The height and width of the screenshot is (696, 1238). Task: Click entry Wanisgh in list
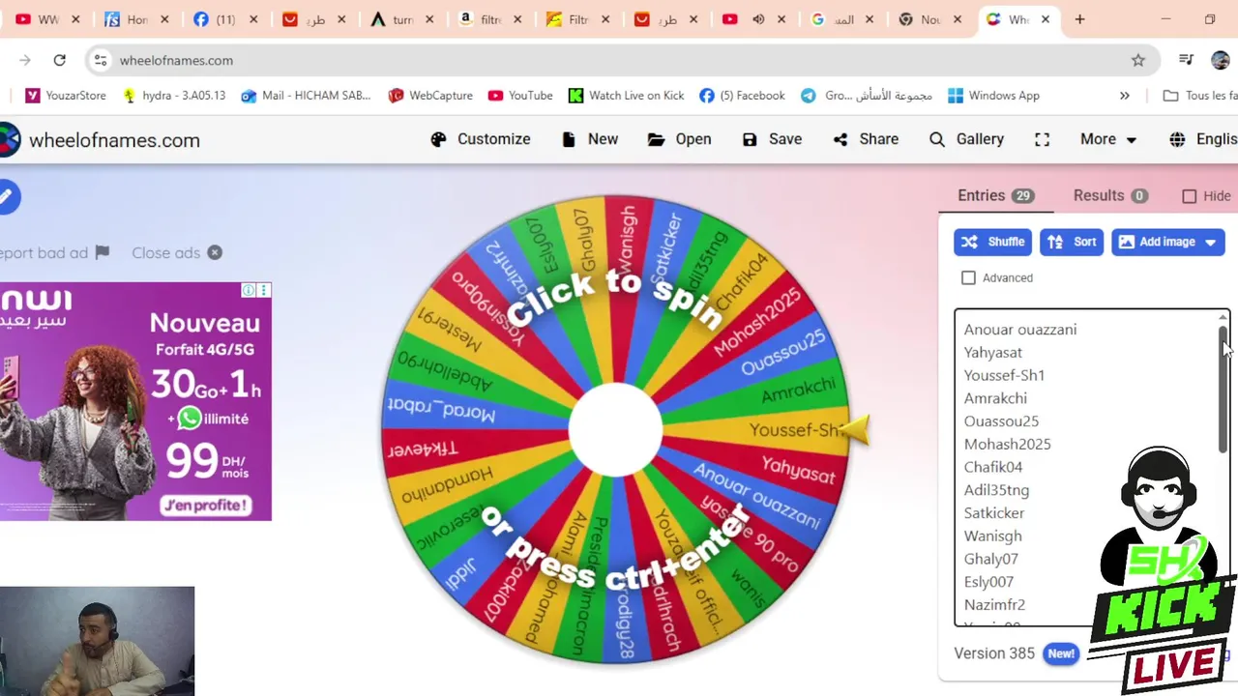992,536
